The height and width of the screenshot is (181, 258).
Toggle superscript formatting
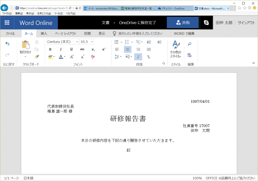tap(104, 49)
